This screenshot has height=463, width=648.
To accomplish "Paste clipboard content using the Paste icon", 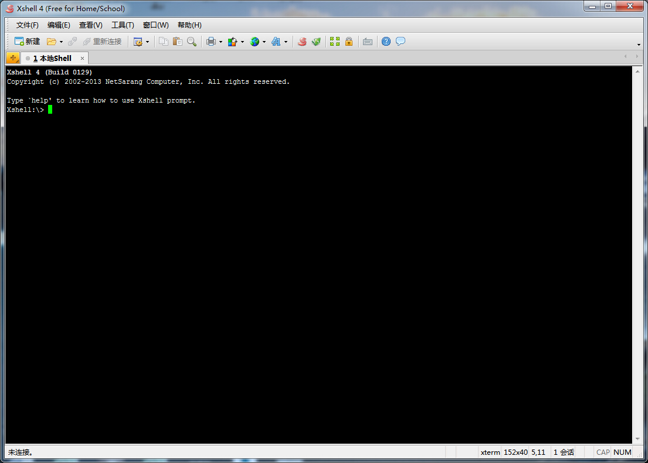I will point(177,42).
